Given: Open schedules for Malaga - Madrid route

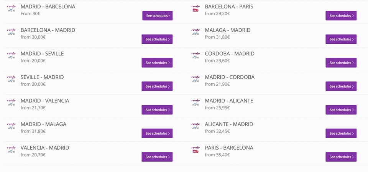Looking at the screenshot, I should tap(341, 39).
